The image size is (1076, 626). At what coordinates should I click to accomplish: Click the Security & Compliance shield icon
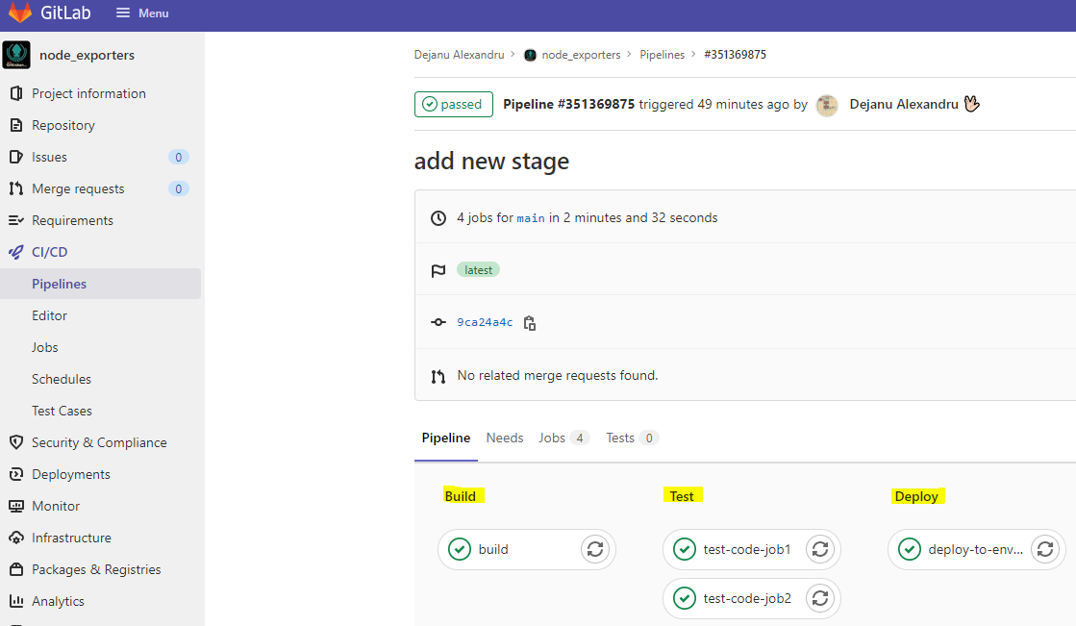point(16,442)
